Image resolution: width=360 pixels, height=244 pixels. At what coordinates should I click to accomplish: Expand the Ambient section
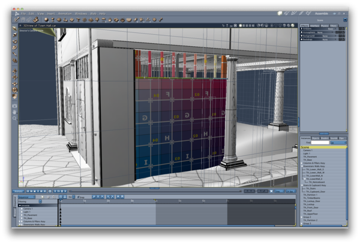click(301, 29)
